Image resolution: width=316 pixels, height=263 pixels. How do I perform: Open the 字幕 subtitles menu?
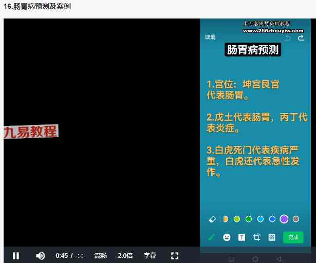(150, 255)
